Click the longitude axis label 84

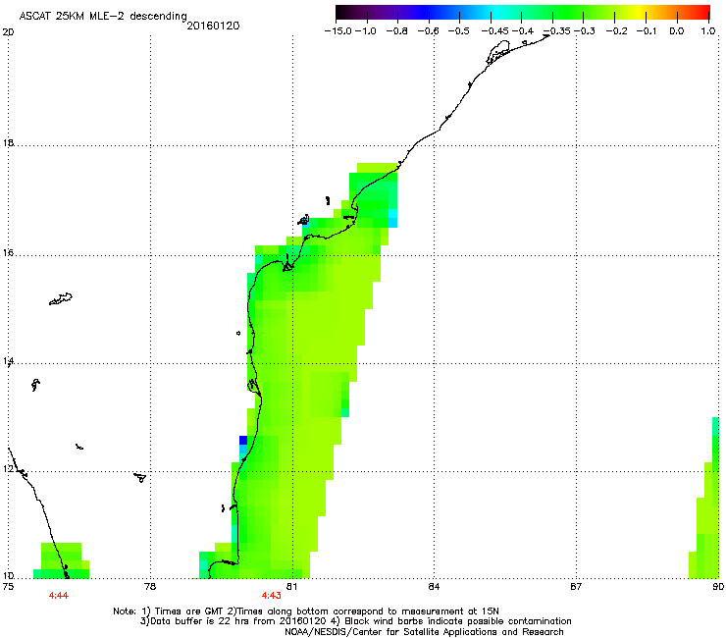(x=434, y=587)
